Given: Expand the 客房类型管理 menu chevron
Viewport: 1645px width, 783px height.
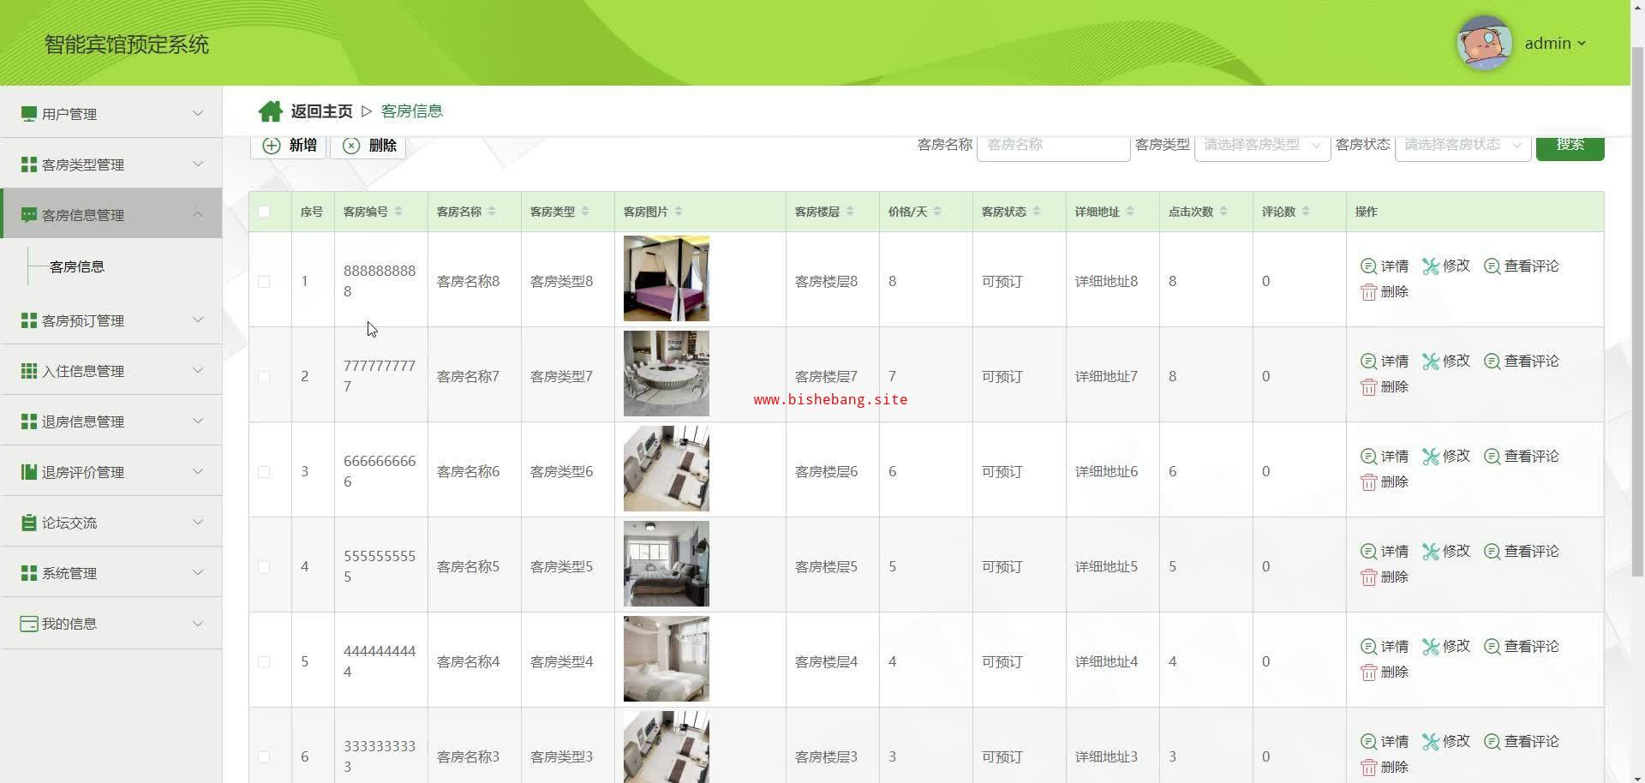Looking at the screenshot, I should coord(198,164).
